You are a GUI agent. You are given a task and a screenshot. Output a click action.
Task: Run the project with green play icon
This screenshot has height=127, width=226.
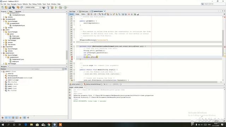(x=56, y=7)
